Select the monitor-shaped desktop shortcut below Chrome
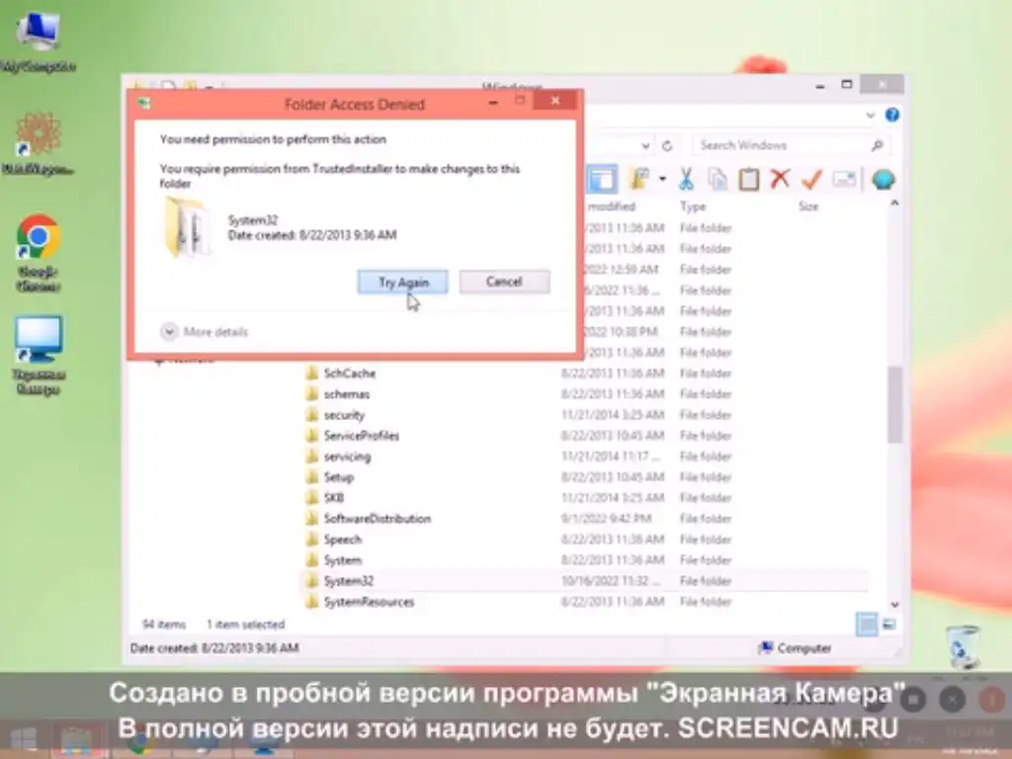The image size is (1012, 759). pyautogui.click(x=39, y=355)
